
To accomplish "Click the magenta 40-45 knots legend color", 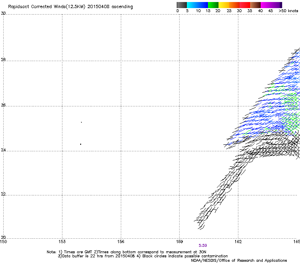I will tap(266, 5).
